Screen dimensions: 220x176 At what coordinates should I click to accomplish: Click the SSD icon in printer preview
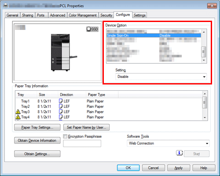click(92, 29)
